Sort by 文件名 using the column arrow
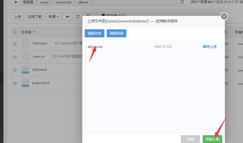This screenshot has width=243, height=143. click(x=35, y=32)
